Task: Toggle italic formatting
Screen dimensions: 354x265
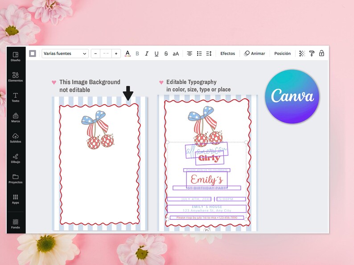Action: click(x=147, y=53)
